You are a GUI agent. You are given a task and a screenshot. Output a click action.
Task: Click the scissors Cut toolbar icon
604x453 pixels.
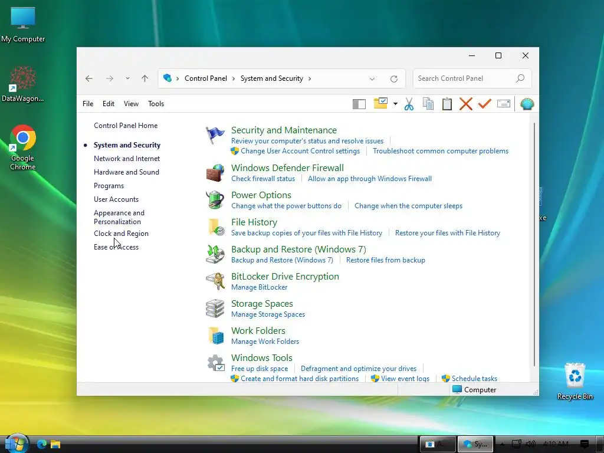click(x=409, y=104)
